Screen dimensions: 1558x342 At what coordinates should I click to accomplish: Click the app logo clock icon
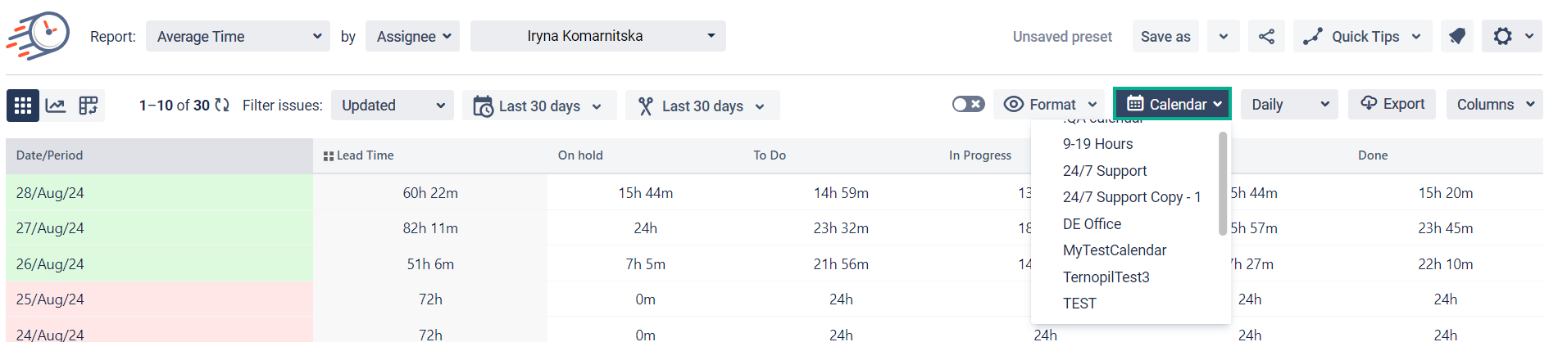pos(39,36)
